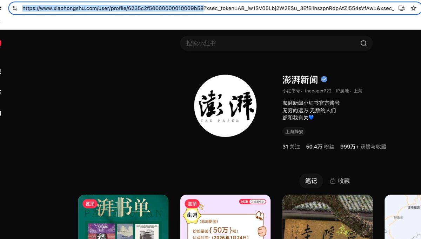421x239 pixels.
Task: Click the IP属地：上海 text
Action: 349,91
